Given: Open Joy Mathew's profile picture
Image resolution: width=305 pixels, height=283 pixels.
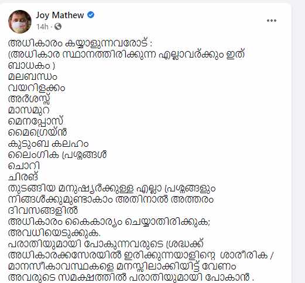Looking at the screenshot, I should click(x=20, y=22).
